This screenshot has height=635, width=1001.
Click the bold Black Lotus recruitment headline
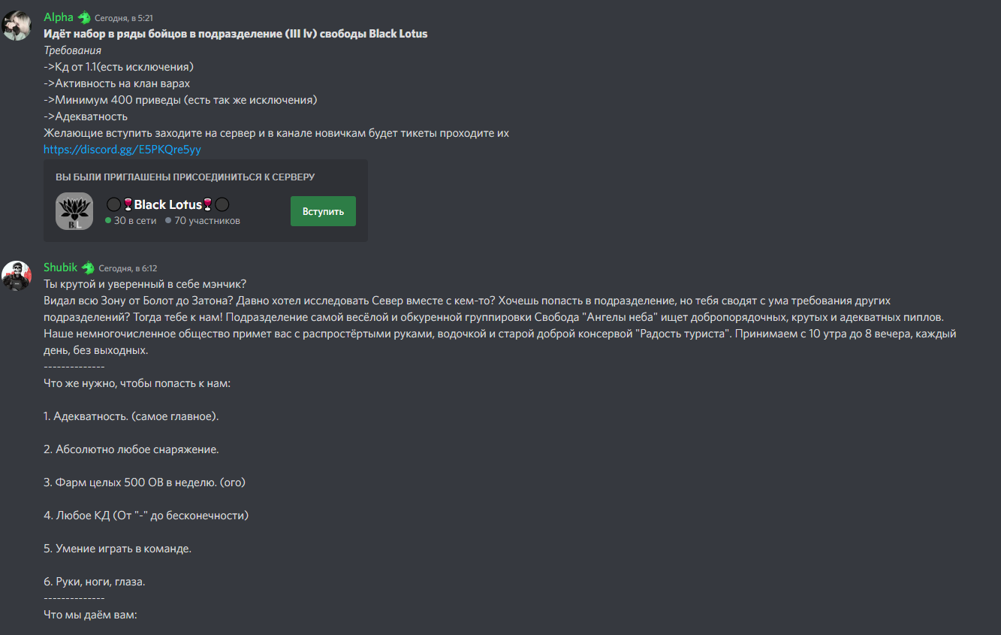click(x=236, y=34)
